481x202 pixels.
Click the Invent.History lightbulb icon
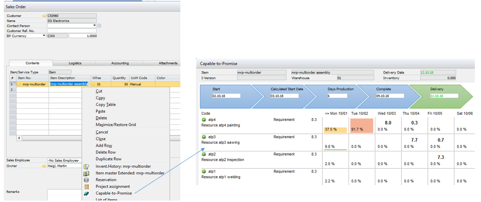click(x=86, y=167)
